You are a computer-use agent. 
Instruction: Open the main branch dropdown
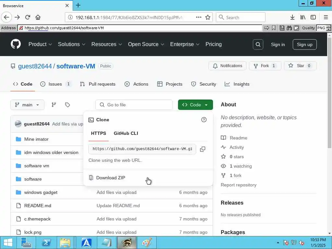click(x=27, y=105)
